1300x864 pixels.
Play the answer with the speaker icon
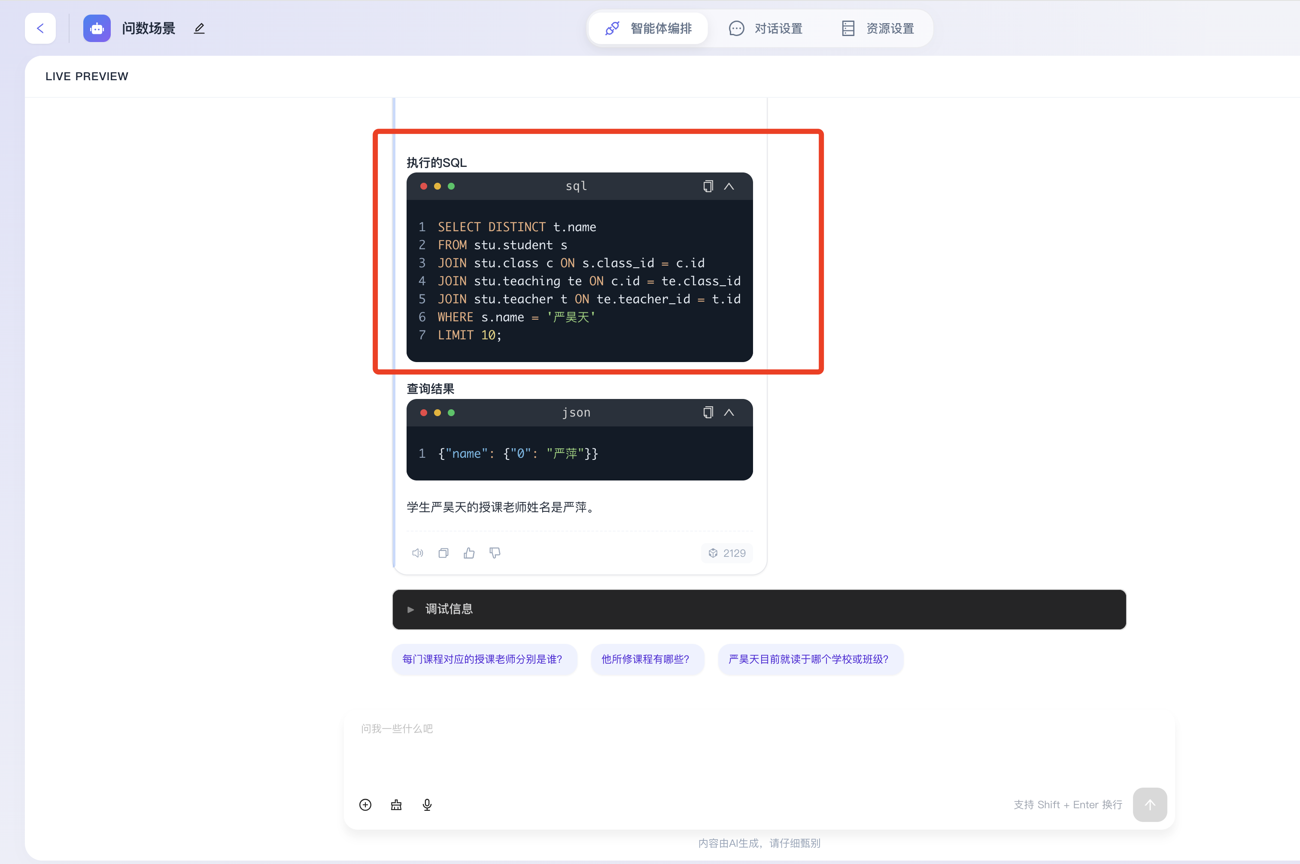(417, 553)
